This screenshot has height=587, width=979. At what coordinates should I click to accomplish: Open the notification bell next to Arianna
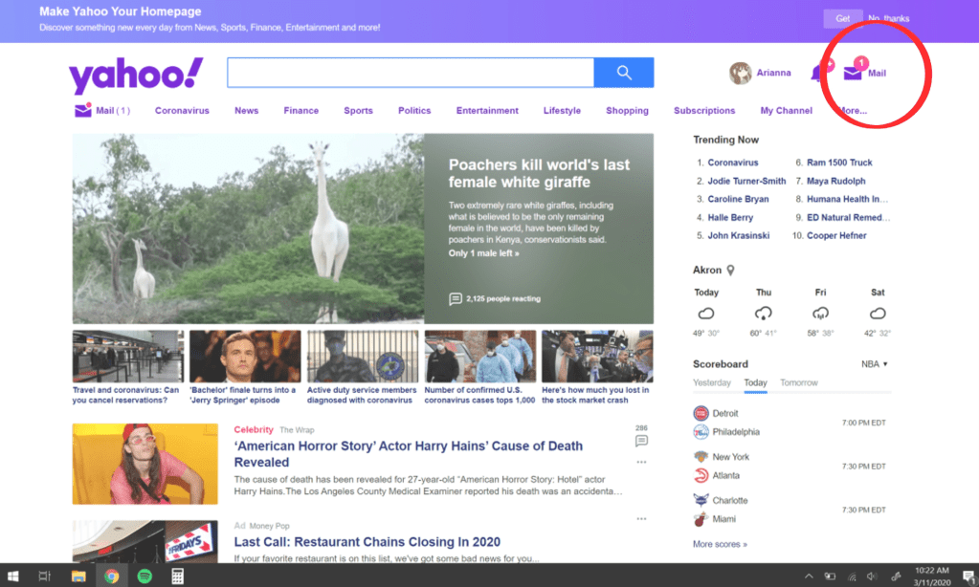[x=818, y=73]
